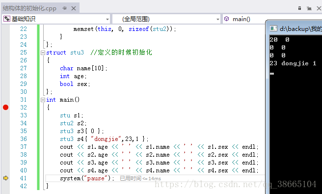Click the main() function cube icon

tap(226, 19)
